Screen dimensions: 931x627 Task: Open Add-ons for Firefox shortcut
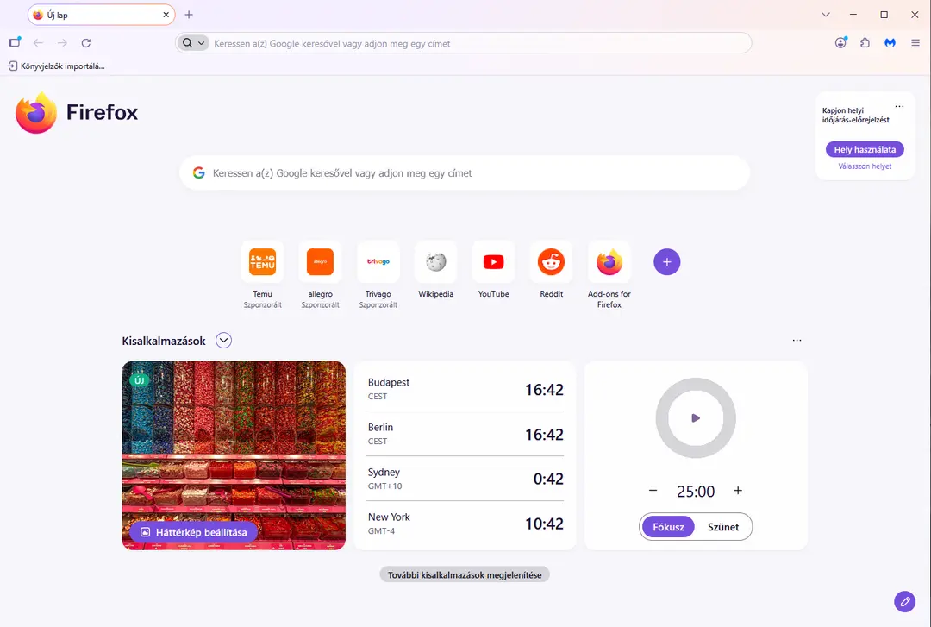(x=609, y=262)
